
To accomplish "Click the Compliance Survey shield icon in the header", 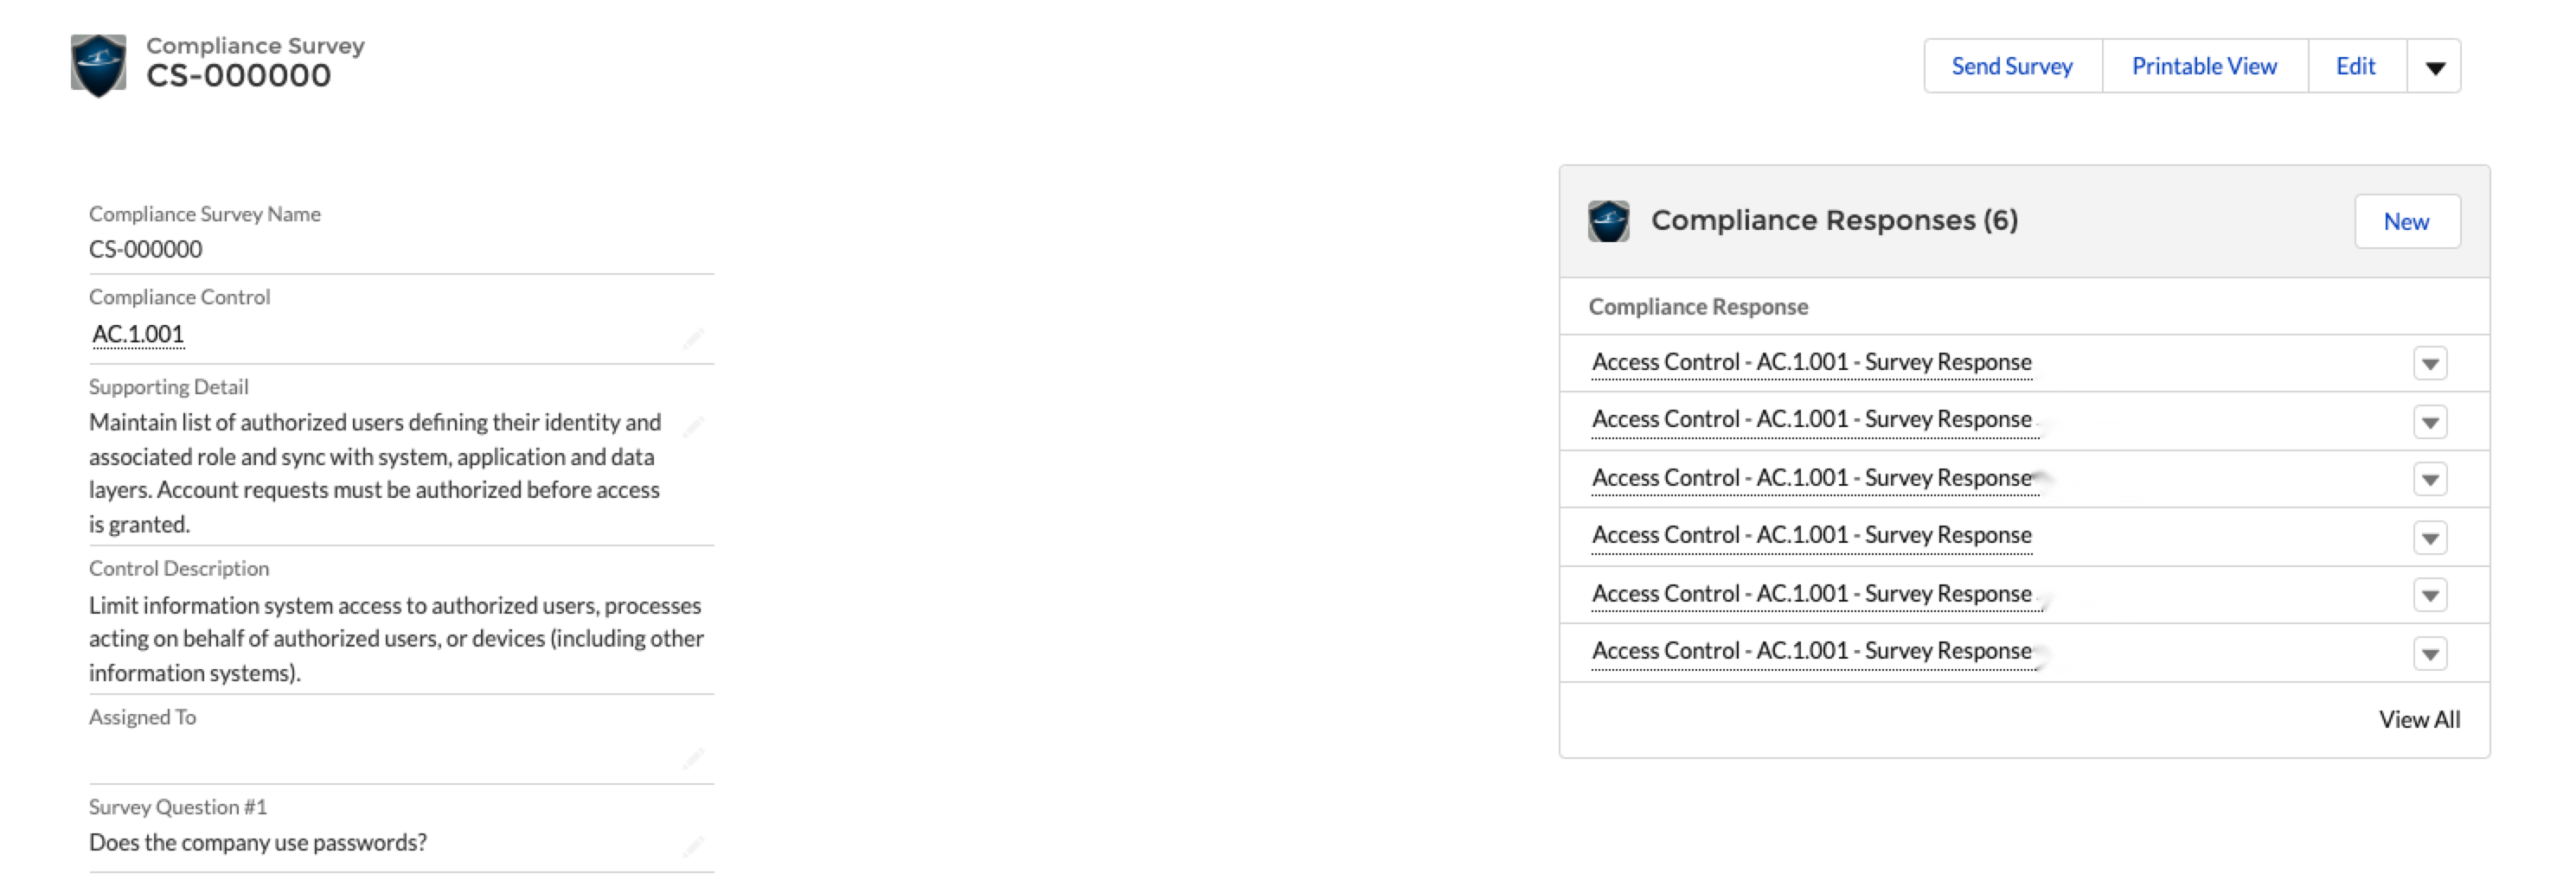I will pyautogui.click(x=98, y=66).
